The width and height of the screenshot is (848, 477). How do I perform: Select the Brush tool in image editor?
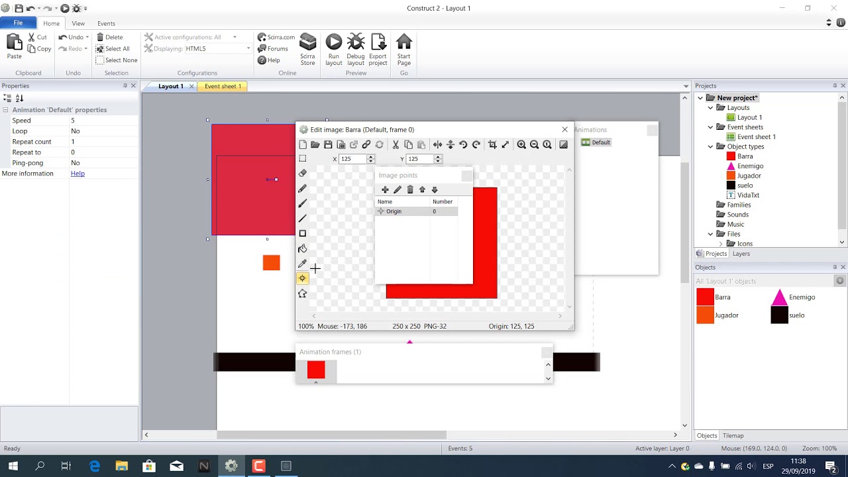tap(303, 203)
